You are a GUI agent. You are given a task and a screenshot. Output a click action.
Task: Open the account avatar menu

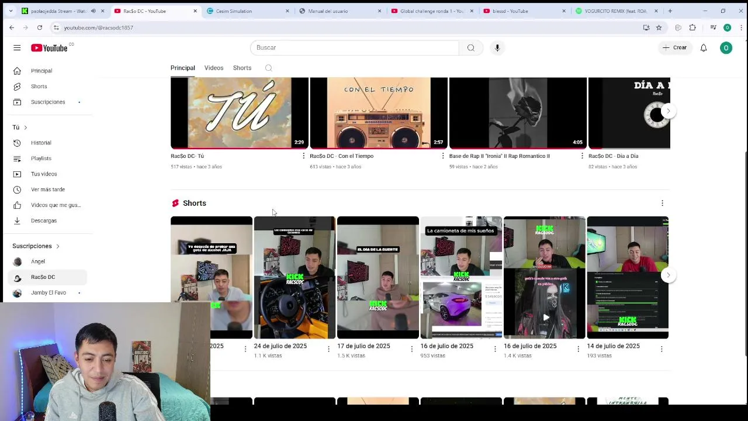tap(726, 47)
